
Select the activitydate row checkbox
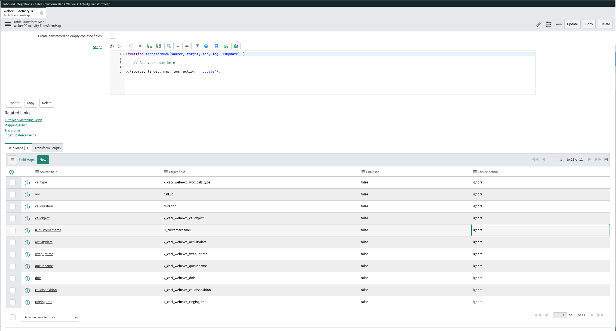13,242
